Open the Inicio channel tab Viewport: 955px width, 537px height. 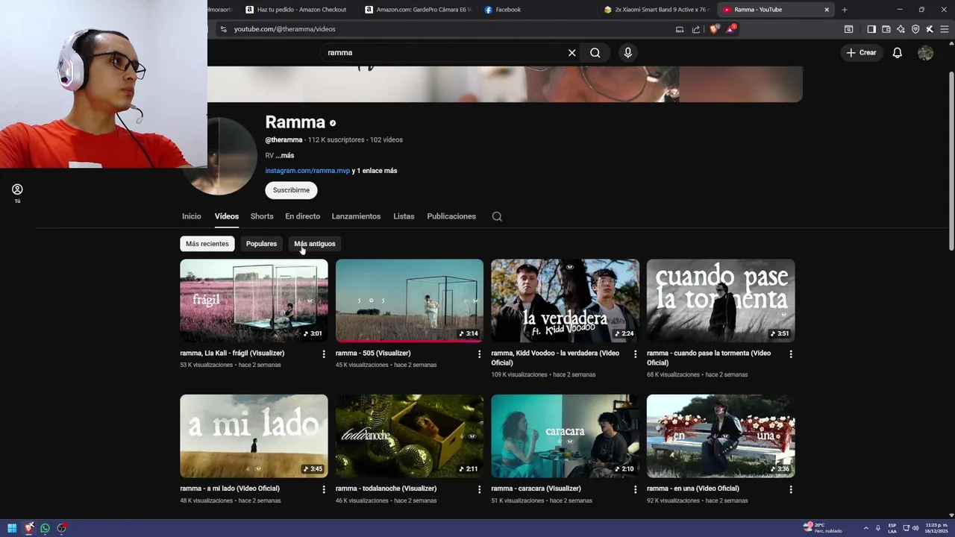(x=192, y=216)
